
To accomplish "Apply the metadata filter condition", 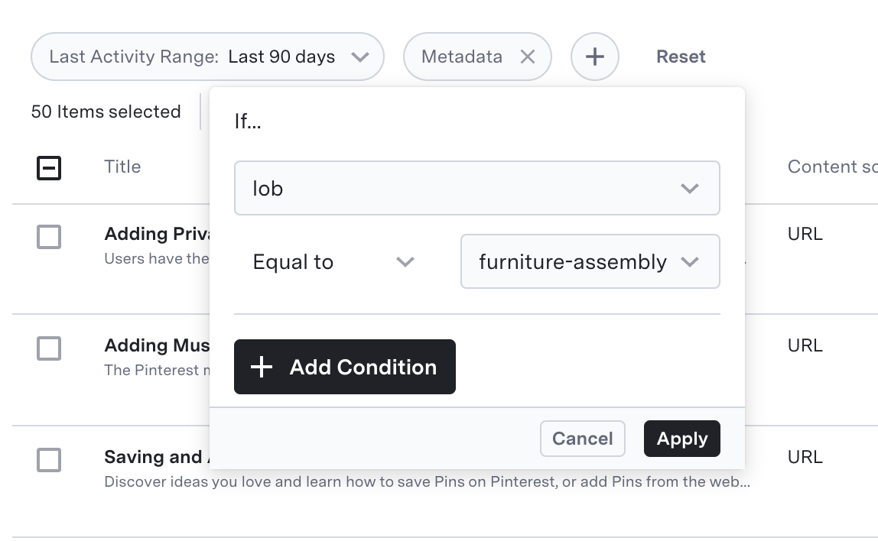I will [x=681, y=439].
